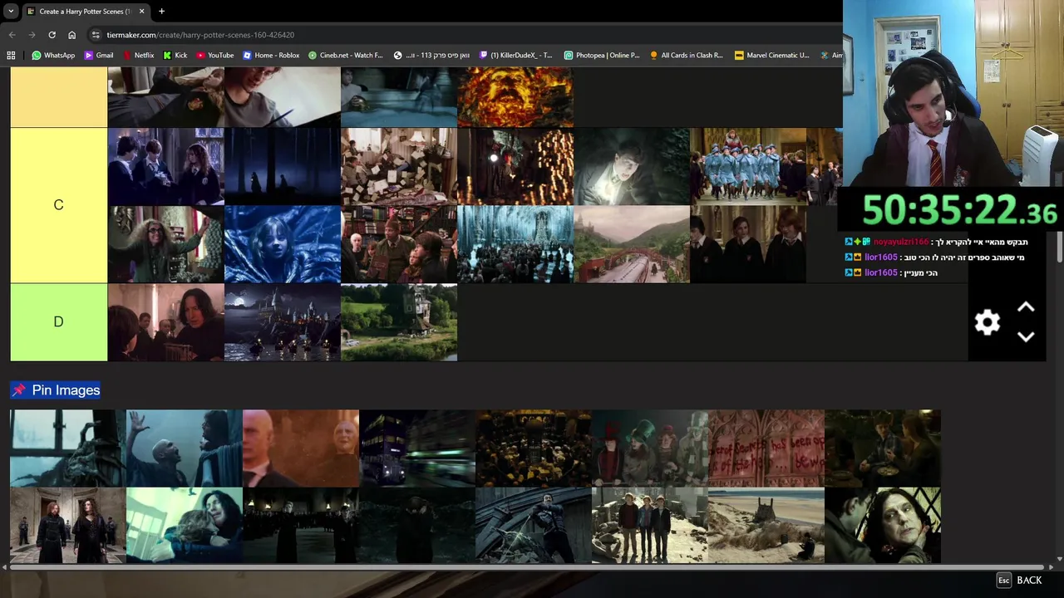The height and width of the screenshot is (598, 1064).
Task: Open tier row settings gear
Action: pyautogui.click(x=988, y=322)
